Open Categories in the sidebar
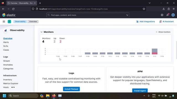This screenshot has width=177, height=99. [8, 68]
